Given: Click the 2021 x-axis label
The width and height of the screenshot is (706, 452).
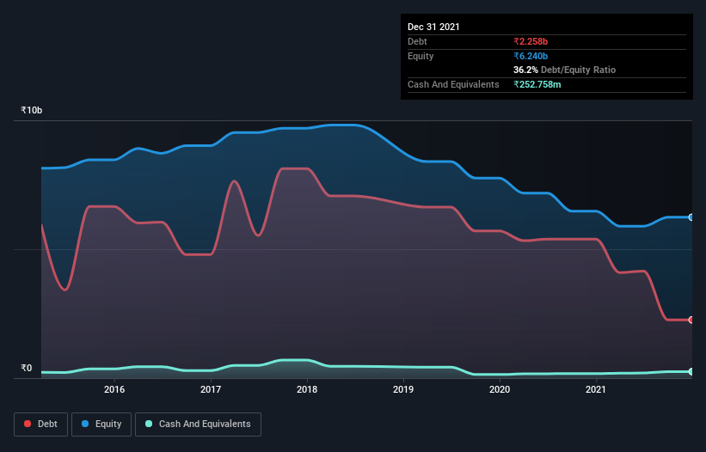Looking at the screenshot, I should [x=596, y=389].
